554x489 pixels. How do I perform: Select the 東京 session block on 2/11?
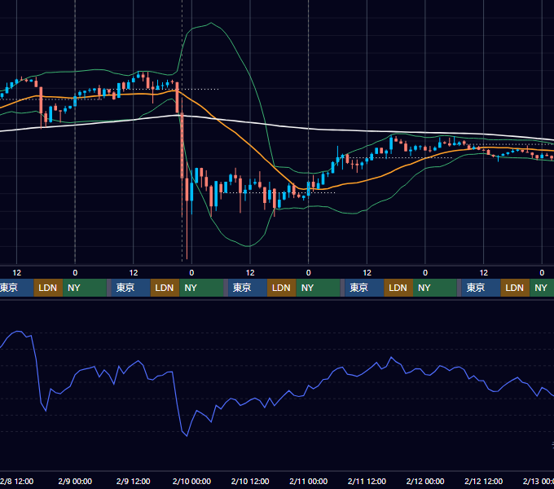coord(364,288)
